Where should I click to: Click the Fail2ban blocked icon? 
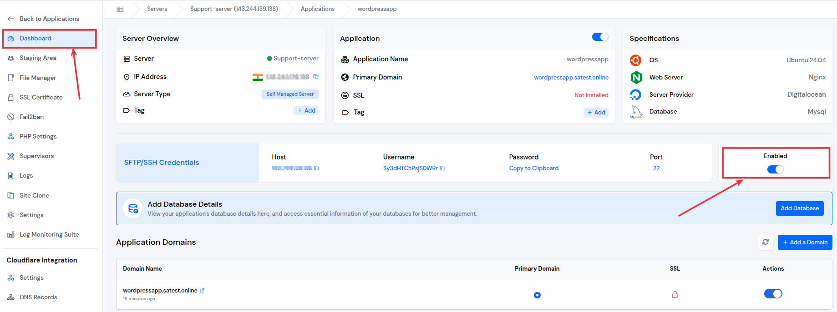[10, 117]
